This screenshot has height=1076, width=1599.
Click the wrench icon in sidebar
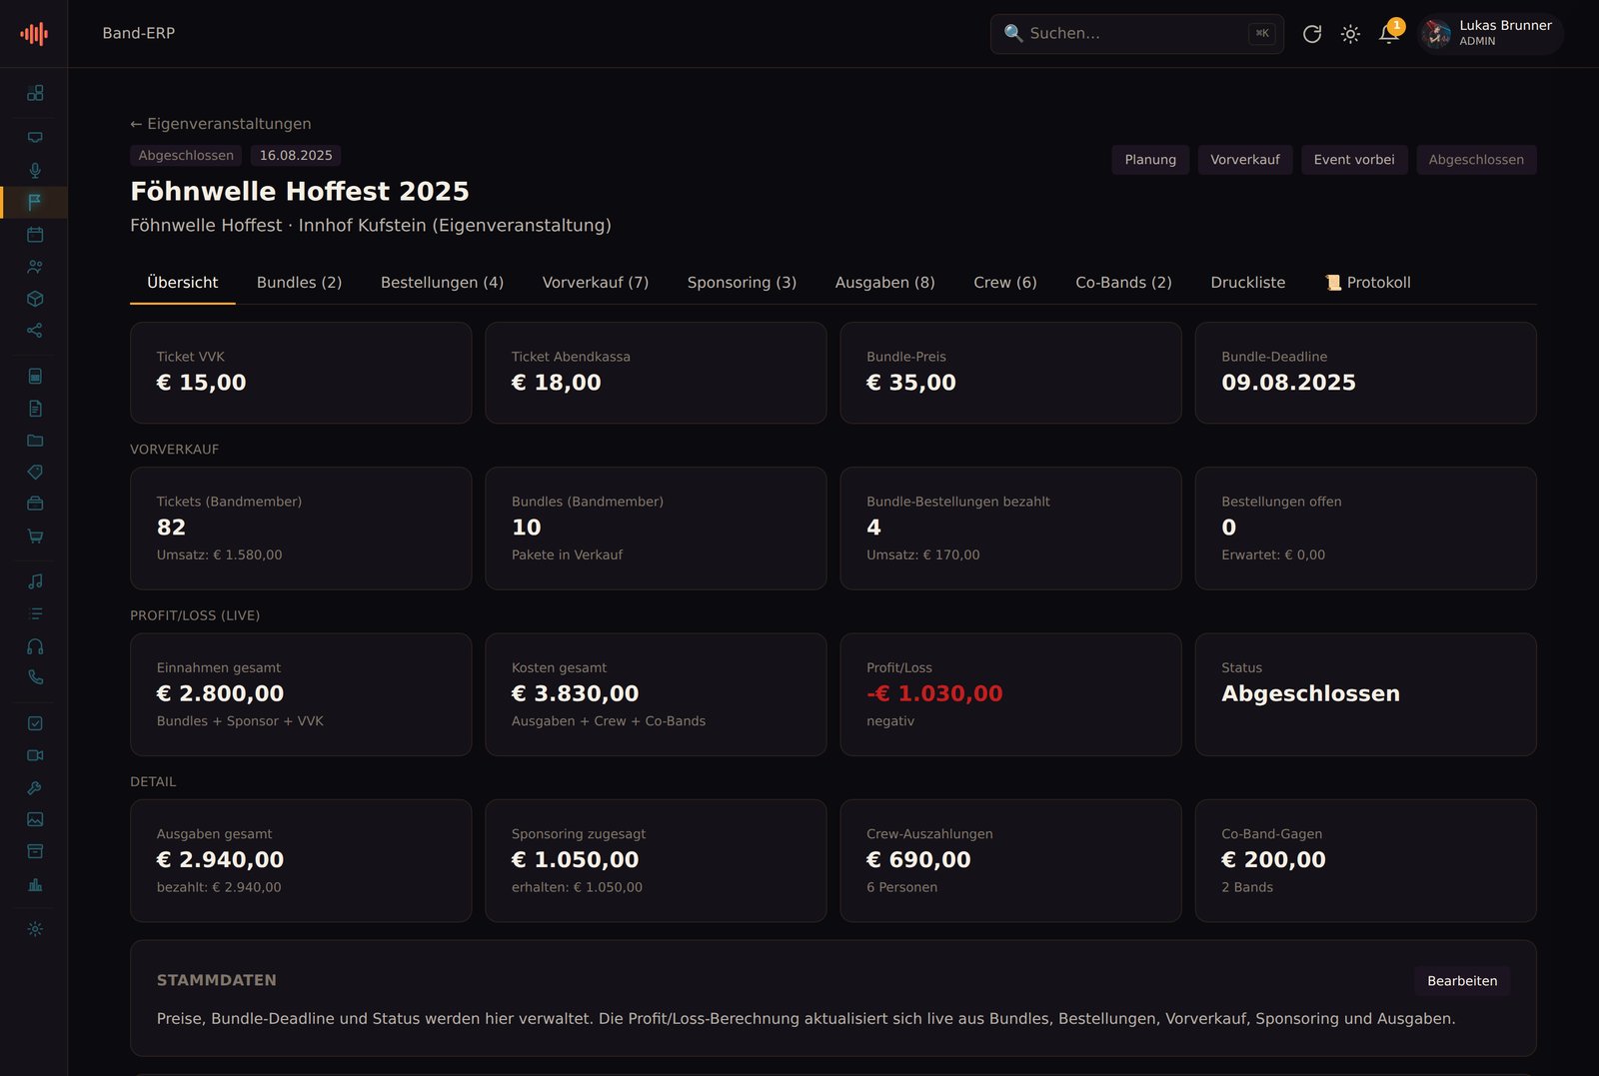(35, 787)
